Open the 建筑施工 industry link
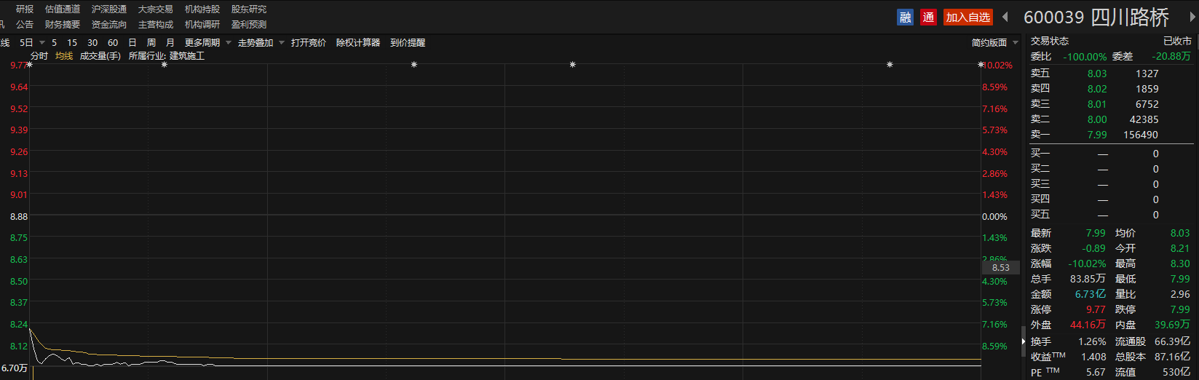 (x=187, y=56)
